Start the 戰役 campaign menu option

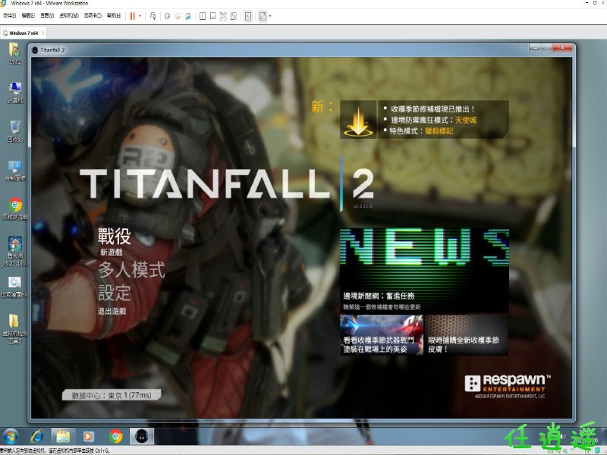[115, 236]
